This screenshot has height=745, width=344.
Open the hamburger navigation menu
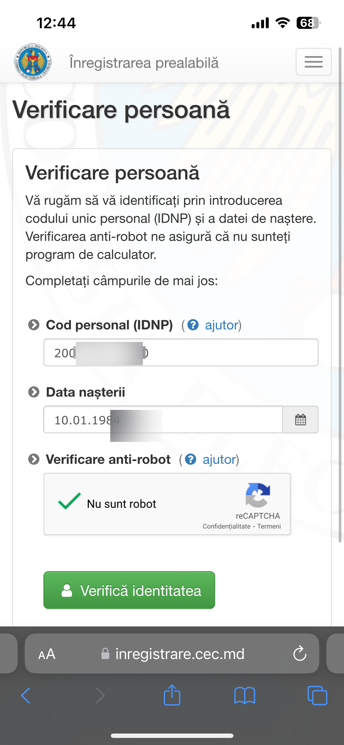(313, 62)
